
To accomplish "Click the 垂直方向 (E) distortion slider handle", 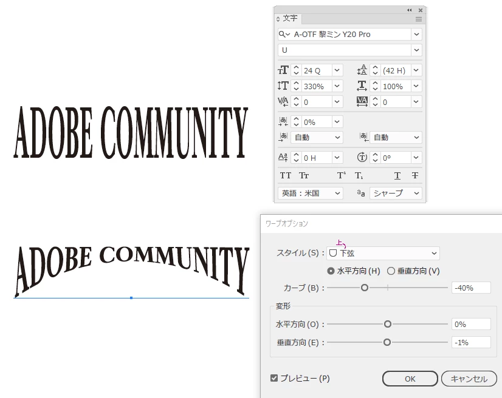I will [x=387, y=342].
